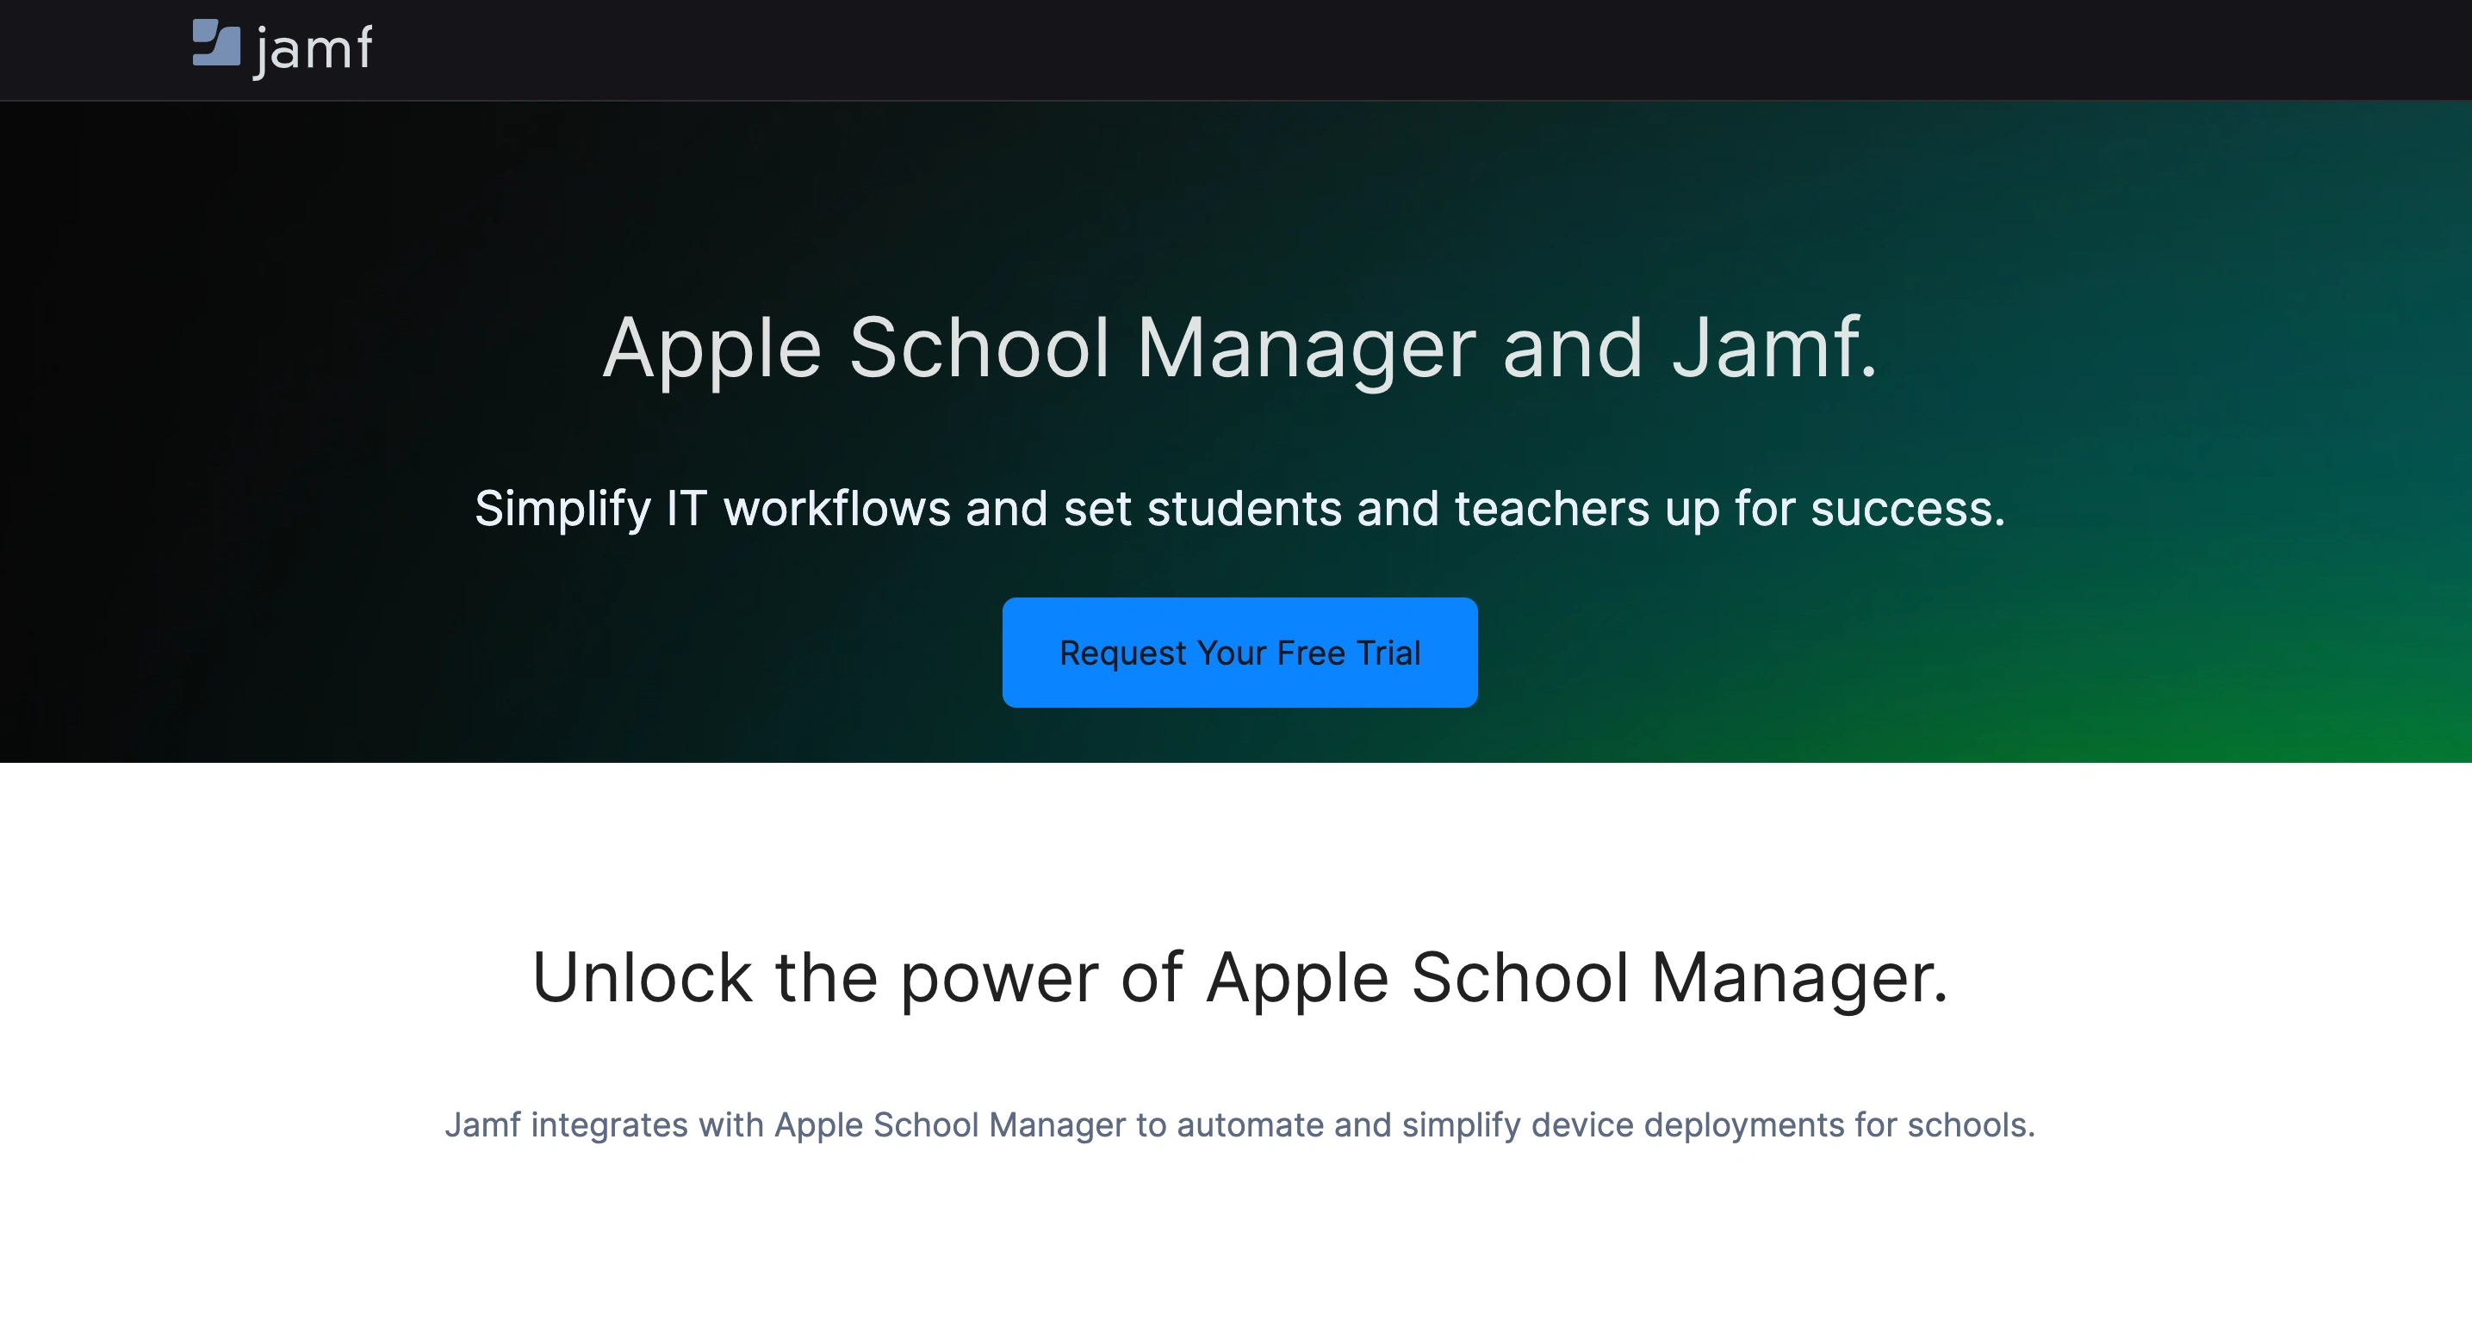Click the 'Jamf integrates with Apple School Manager' paragraph
The height and width of the screenshot is (1319, 2472).
(1239, 1124)
